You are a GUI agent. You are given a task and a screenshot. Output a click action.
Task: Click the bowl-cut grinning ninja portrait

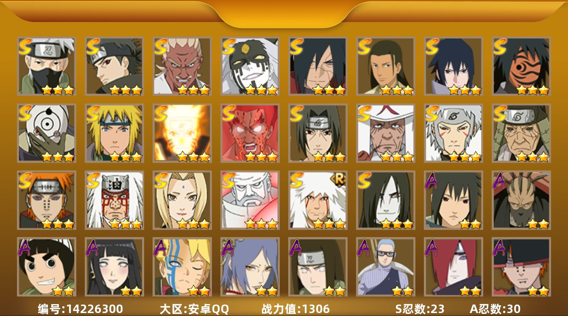point(46,267)
